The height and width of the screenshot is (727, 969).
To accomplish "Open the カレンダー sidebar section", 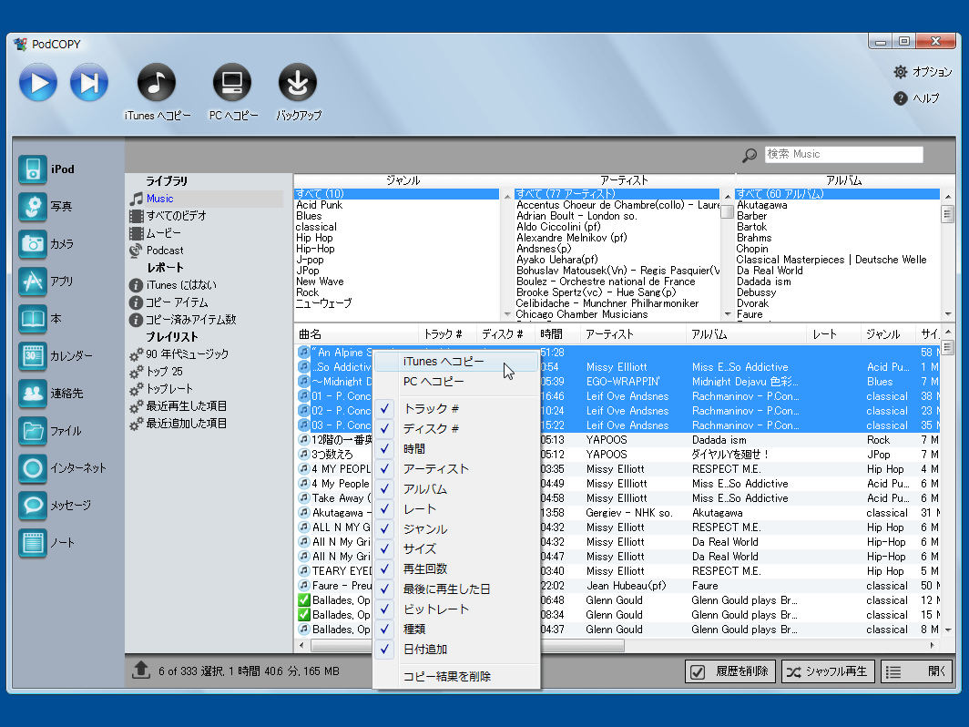I will (33, 356).
